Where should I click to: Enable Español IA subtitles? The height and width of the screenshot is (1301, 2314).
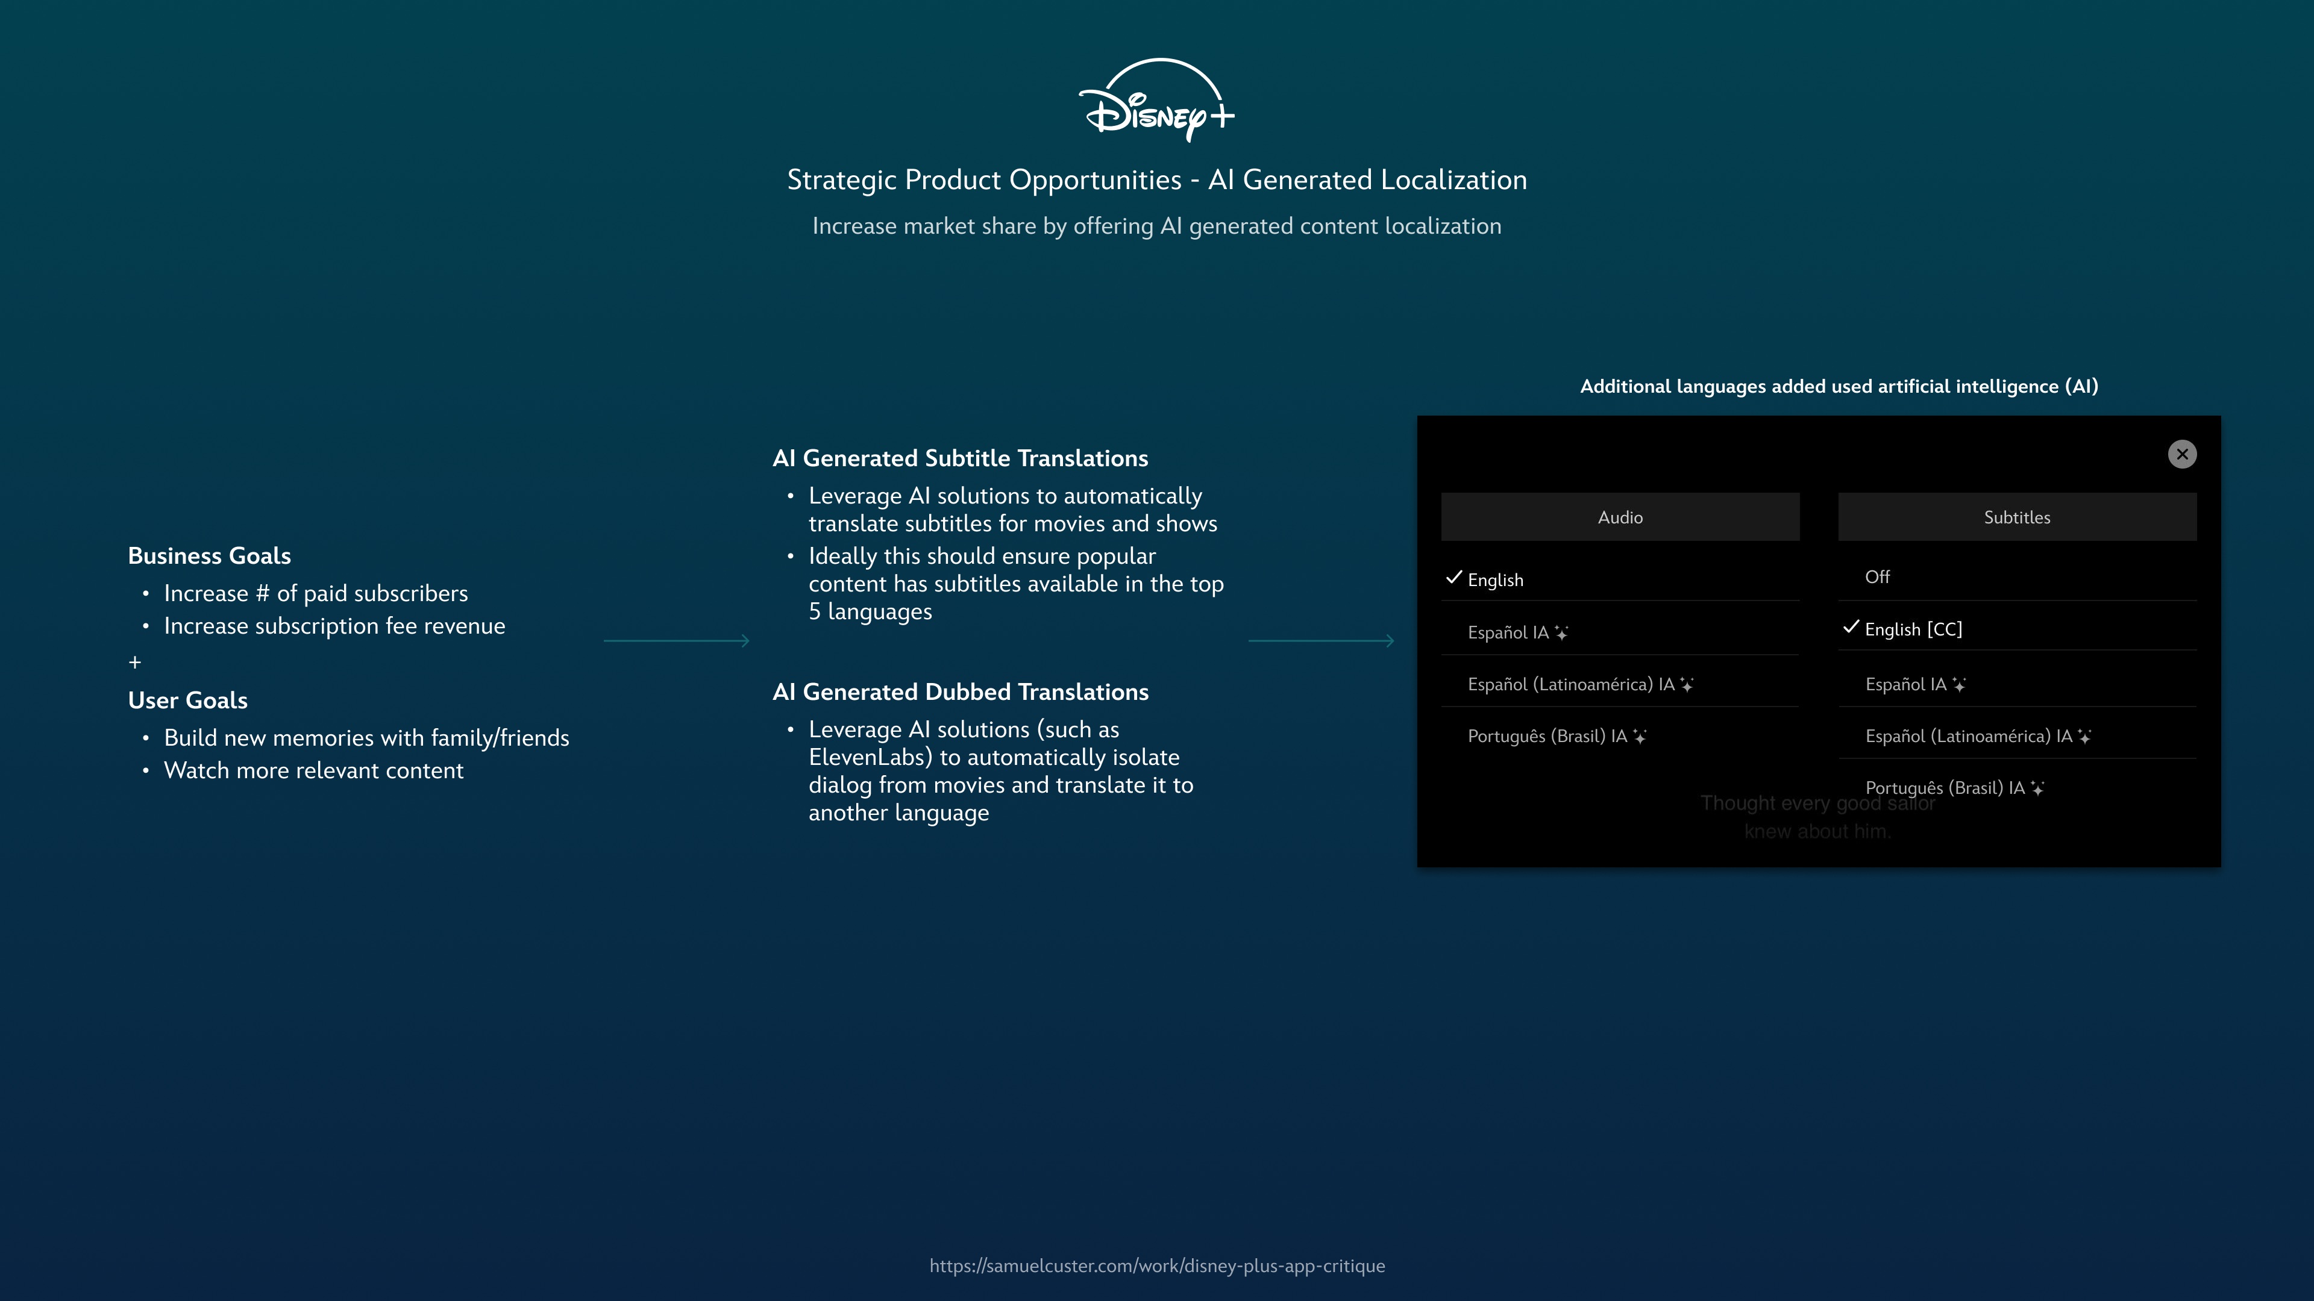click(1905, 685)
